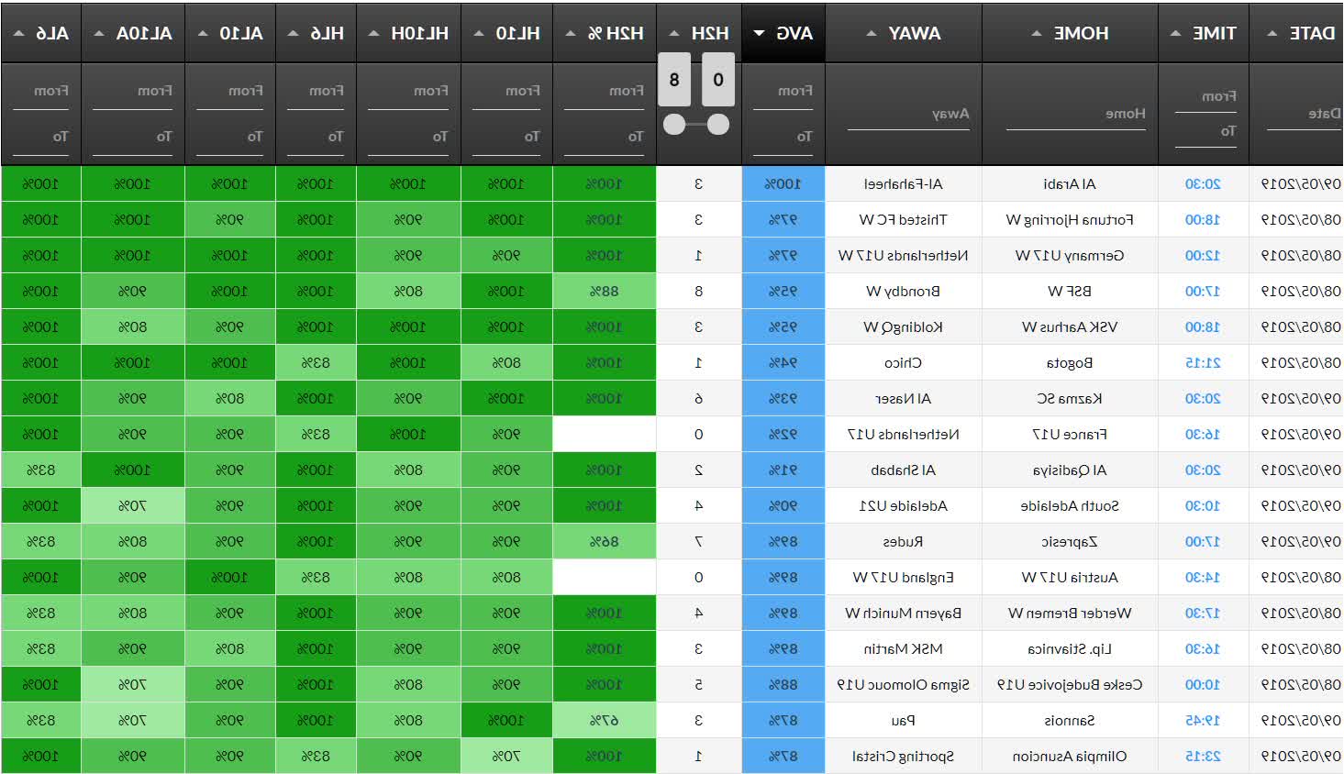Open the 16:30 time link for France U17

[1203, 435]
